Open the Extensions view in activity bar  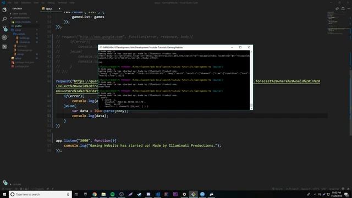pos(4,47)
